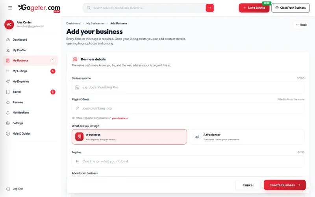Click the shop icon inside Business name field

(x=77, y=87)
